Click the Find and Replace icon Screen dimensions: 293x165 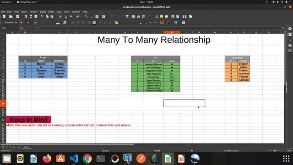(x=86, y=16)
